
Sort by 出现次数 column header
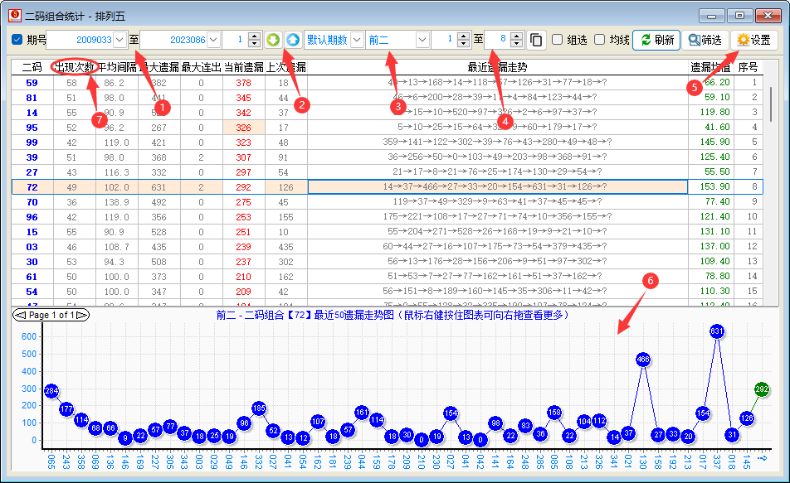point(73,67)
